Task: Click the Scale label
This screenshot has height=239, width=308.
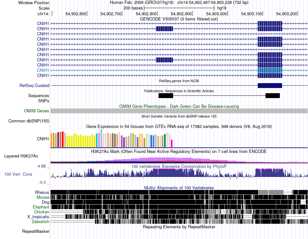Action: (x=44, y=8)
